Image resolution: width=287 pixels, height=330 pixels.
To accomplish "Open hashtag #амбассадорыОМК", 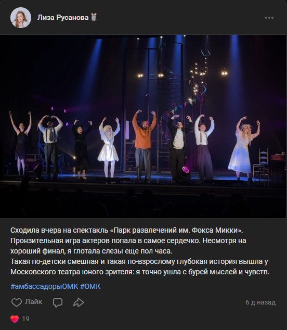I will pyautogui.click(x=44, y=286).
